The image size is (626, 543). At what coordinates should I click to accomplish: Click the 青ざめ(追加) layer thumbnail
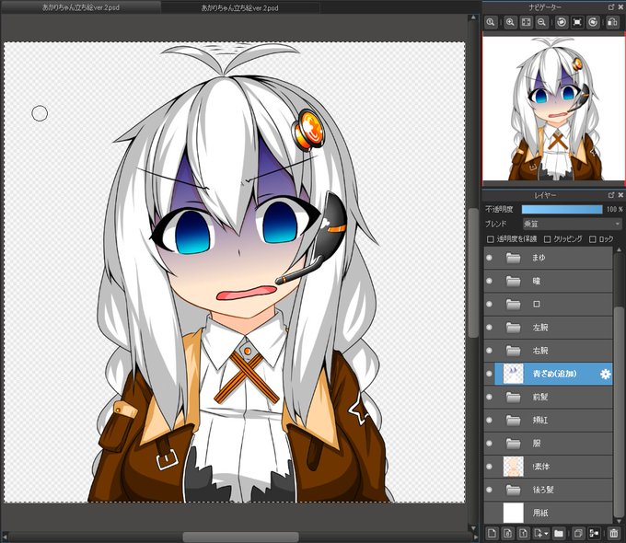point(514,374)
